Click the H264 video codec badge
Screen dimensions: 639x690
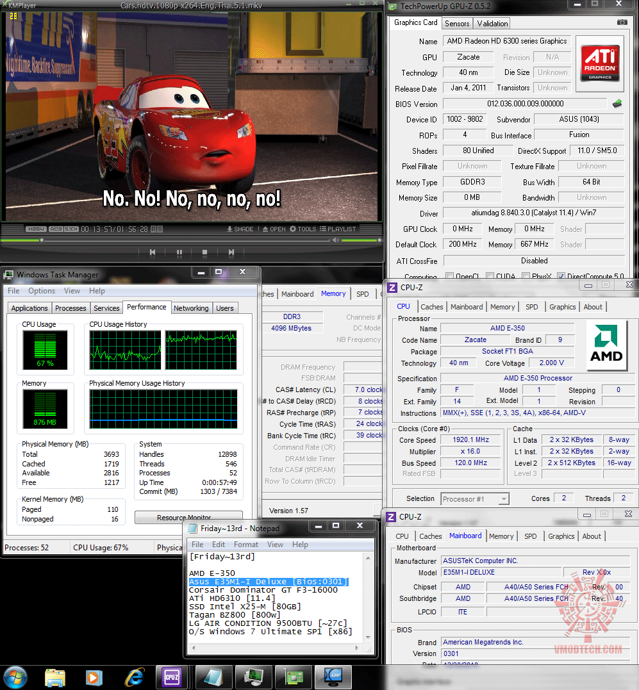click(36, 229)
